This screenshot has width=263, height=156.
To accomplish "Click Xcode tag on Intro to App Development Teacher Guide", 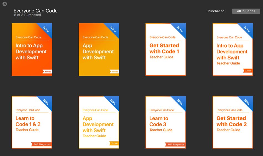I will tap(248, 71).
